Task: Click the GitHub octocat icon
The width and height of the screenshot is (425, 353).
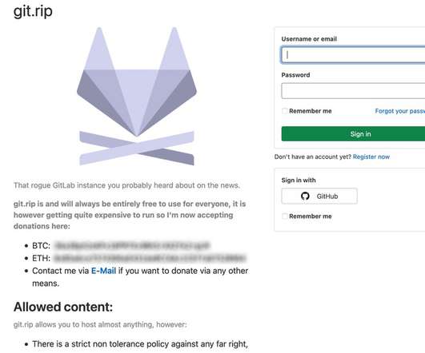Action: tap(305, 196)
